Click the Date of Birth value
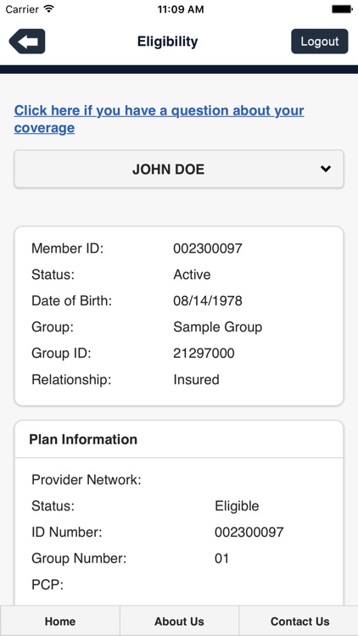The width and height of the screenshot is (358, 636). tap(208, 300)
